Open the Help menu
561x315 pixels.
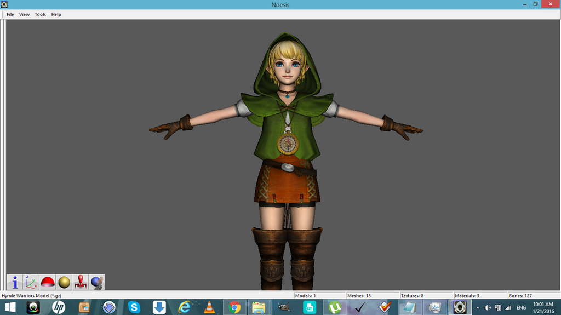tap(56, 14)
